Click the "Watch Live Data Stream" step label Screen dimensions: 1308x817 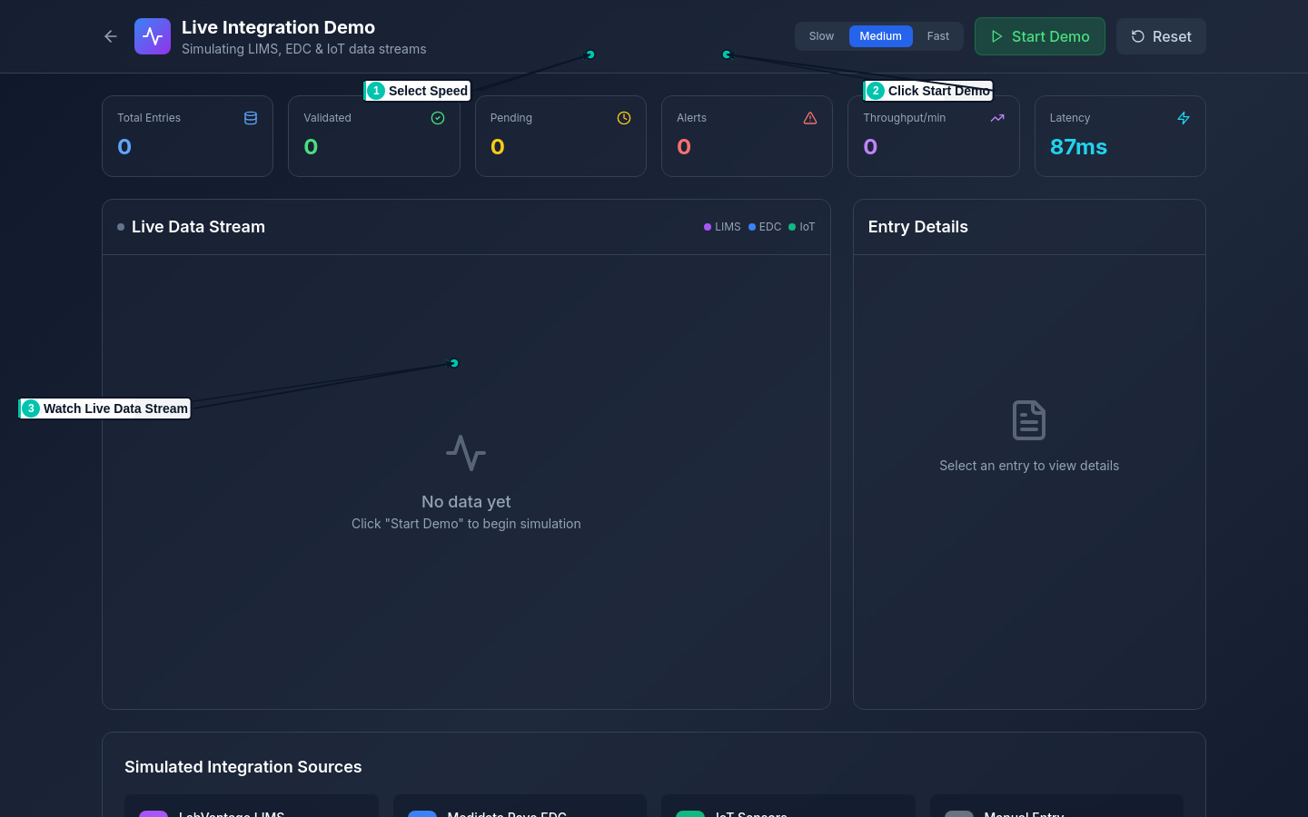point(105,408)
